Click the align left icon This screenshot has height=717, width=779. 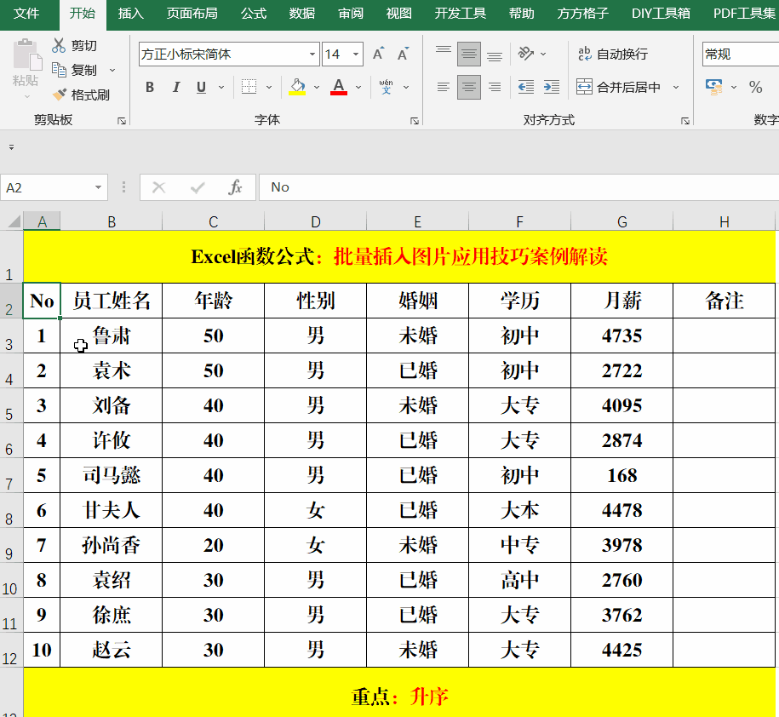(444, 87)
